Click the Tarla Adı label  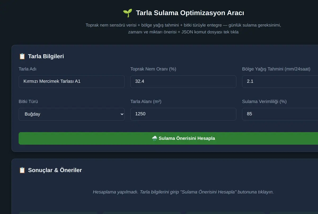pyautogui.click(x=28, y=69)
